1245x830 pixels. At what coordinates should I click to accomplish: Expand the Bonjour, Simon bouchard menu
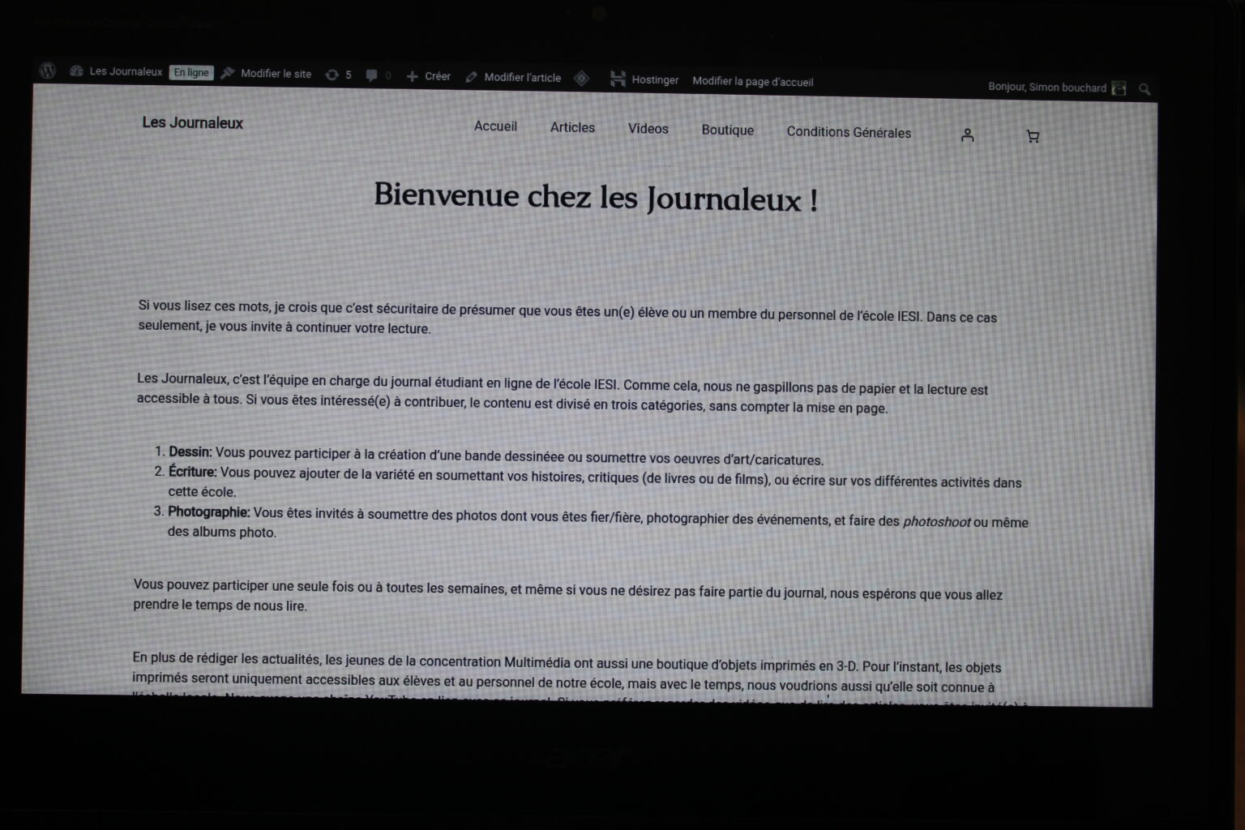pyautogui.click(x=1046, y=88)
